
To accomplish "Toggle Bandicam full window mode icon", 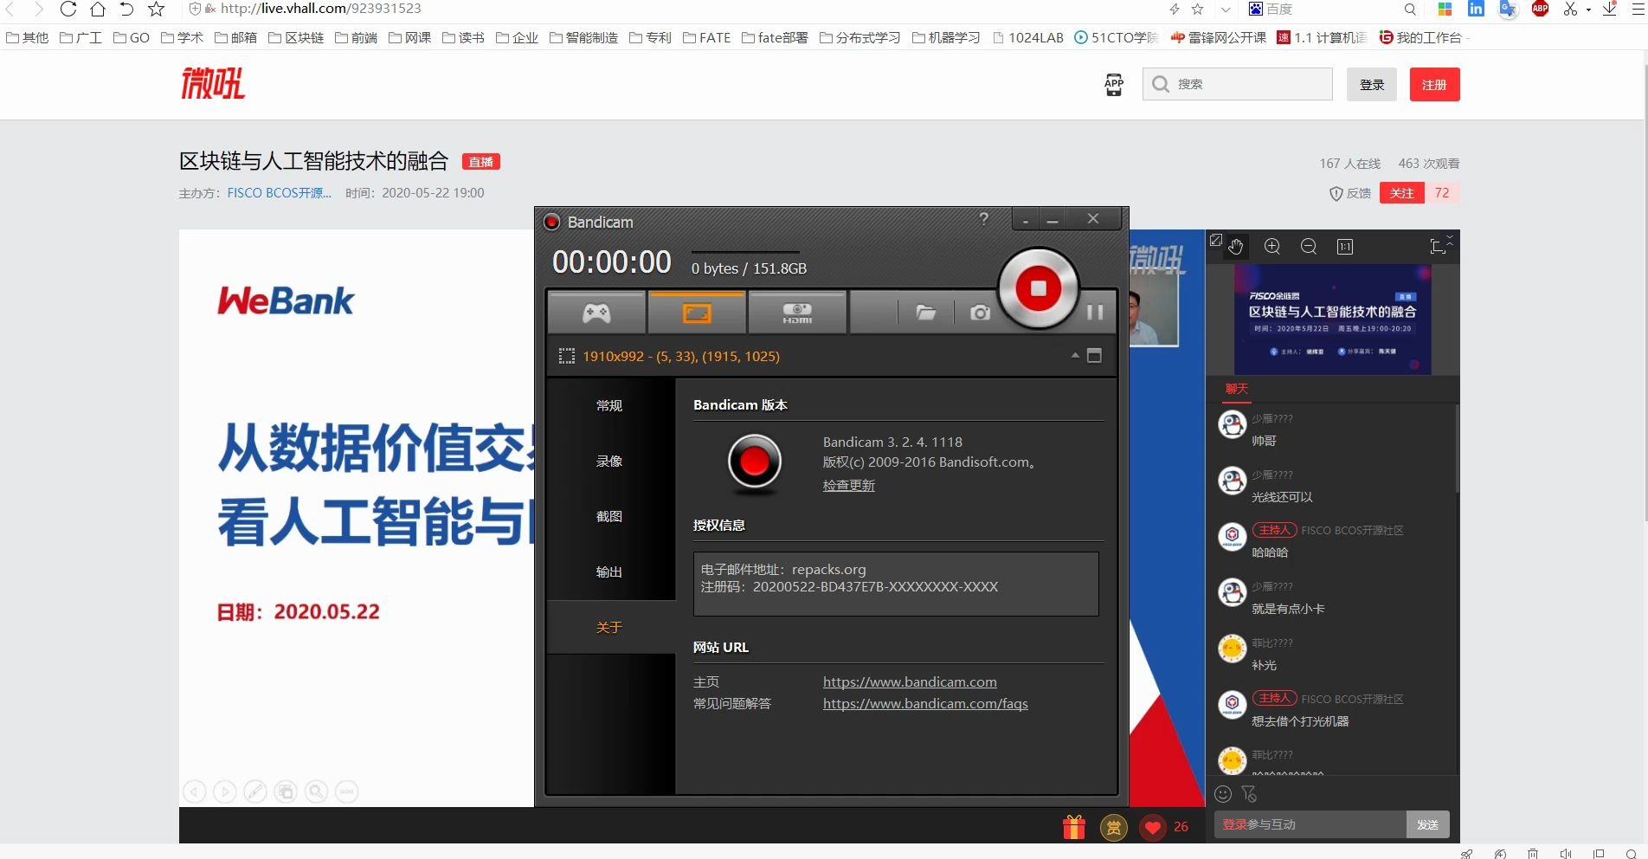I will point(1094,355).
